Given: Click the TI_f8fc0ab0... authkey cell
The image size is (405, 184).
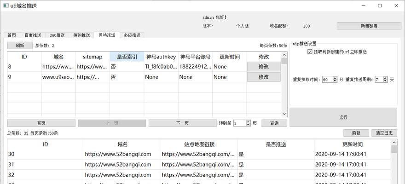Looking at the screenshot, I should click(x=161, y=67).
